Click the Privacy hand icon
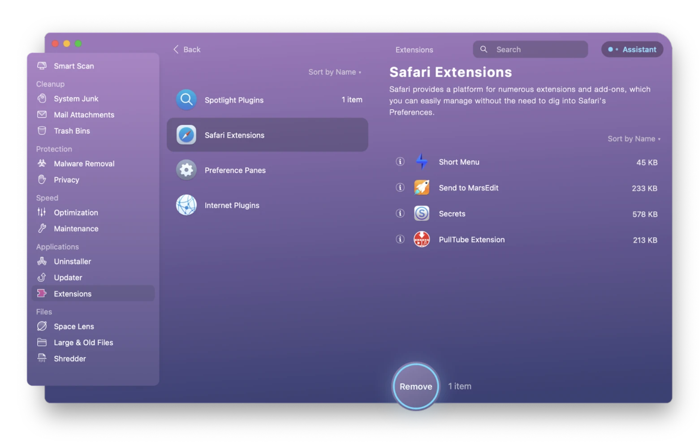Viewport: 699px width, 447px height. coord(42,180)
